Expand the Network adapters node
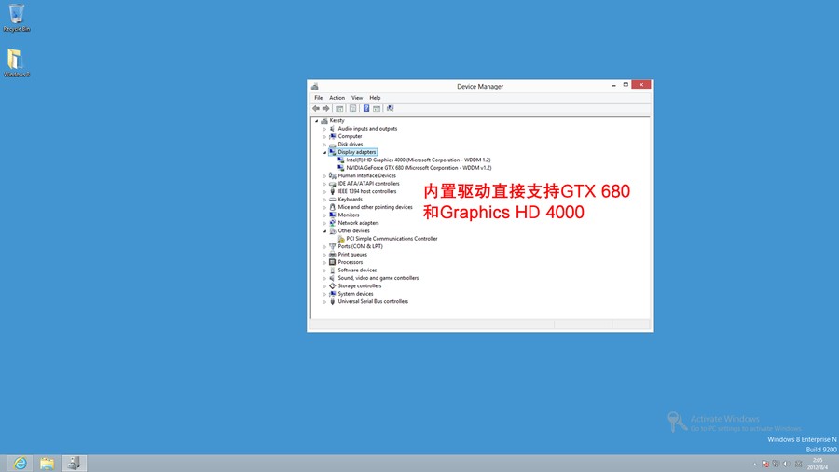839x472 pixels. point(325,223)
